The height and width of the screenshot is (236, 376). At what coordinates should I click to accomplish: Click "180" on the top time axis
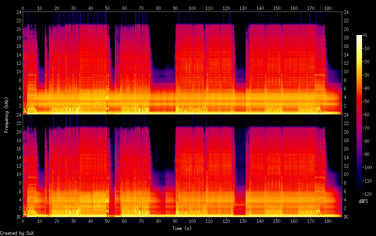point(328,8)
